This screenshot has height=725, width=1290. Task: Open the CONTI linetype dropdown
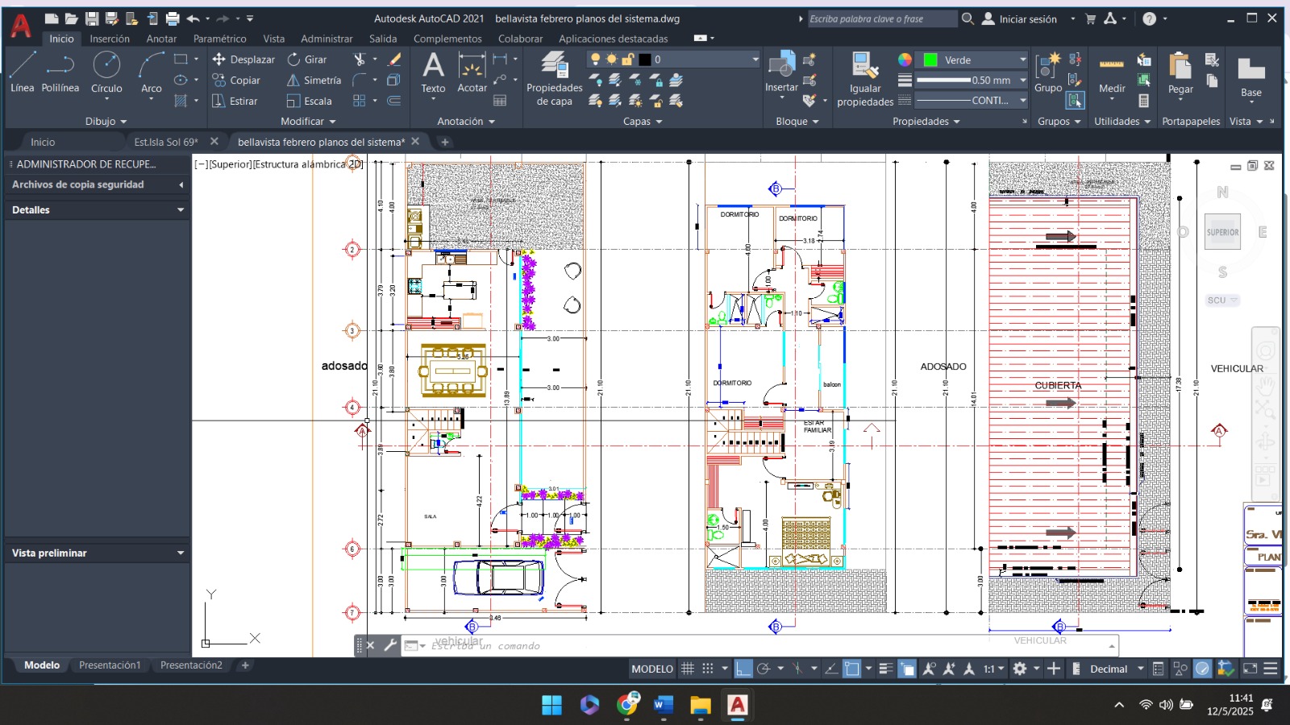pos(1023,101)
